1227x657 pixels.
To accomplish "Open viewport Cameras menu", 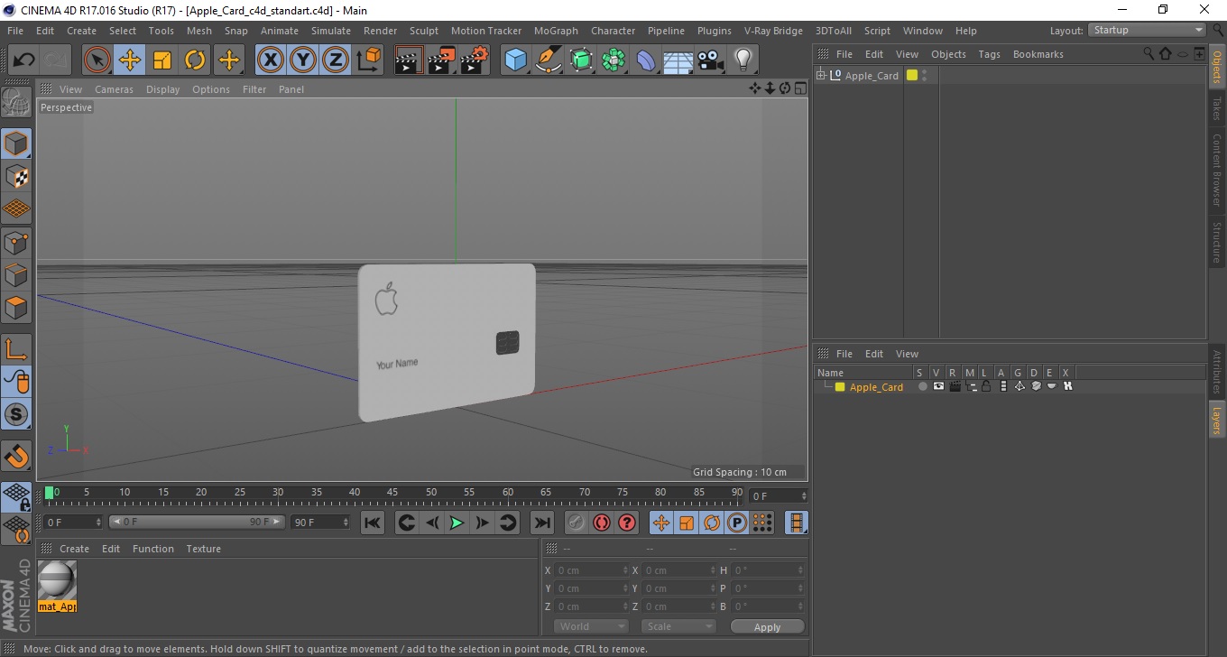I will pyautogui.click(x=114, y=89).
